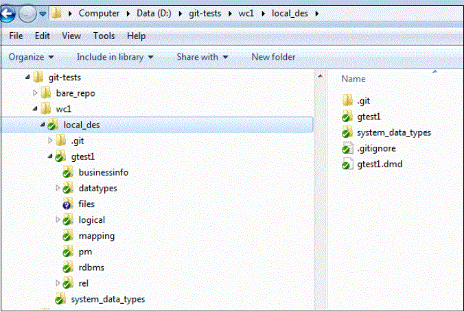This screenshot has height=312, width=464.
Task: Expand the rel tree node
Action: [x=58, y=283]
